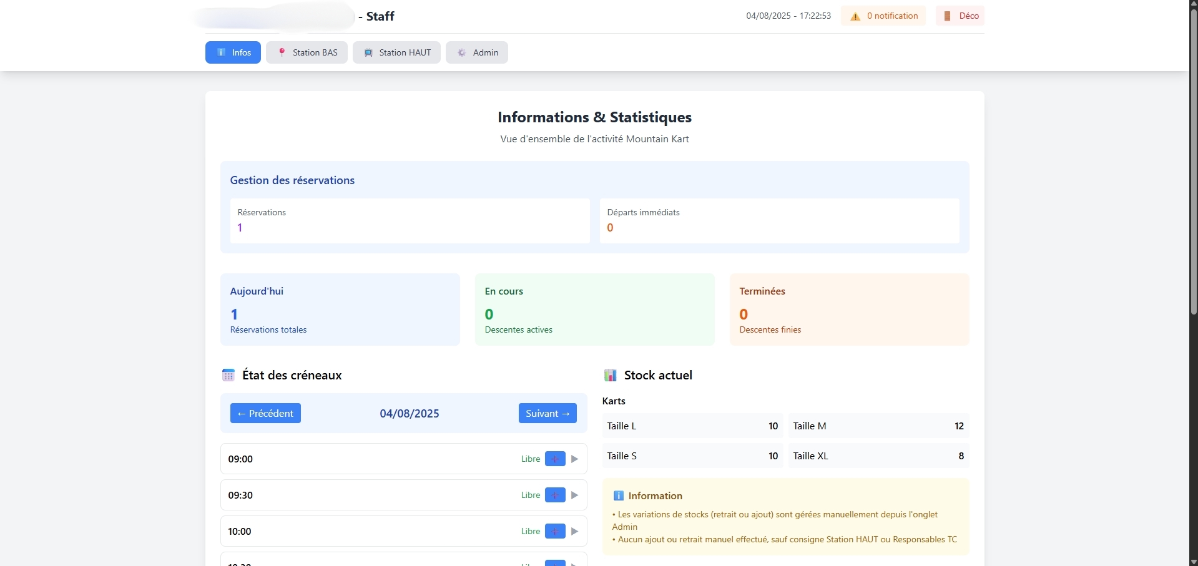
Task: Click the info icon on Infos tab
Action: click(x=221, y=52)
